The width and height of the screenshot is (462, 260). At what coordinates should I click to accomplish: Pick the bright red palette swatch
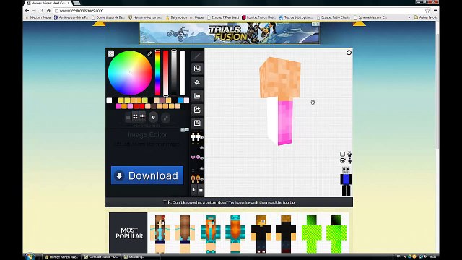coord(142,106)
